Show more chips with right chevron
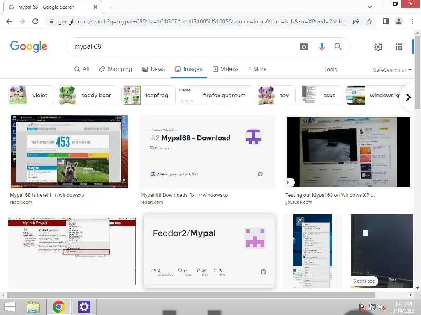This screenshot has width=421, height=315. tap(408, 97)
